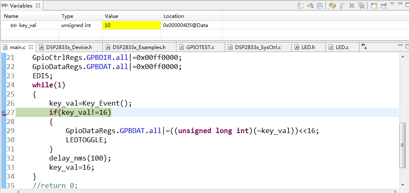Click the editor vertical scrollbar thumb
The height and width of the screenshot is (193, 409).
pos(403,145)
